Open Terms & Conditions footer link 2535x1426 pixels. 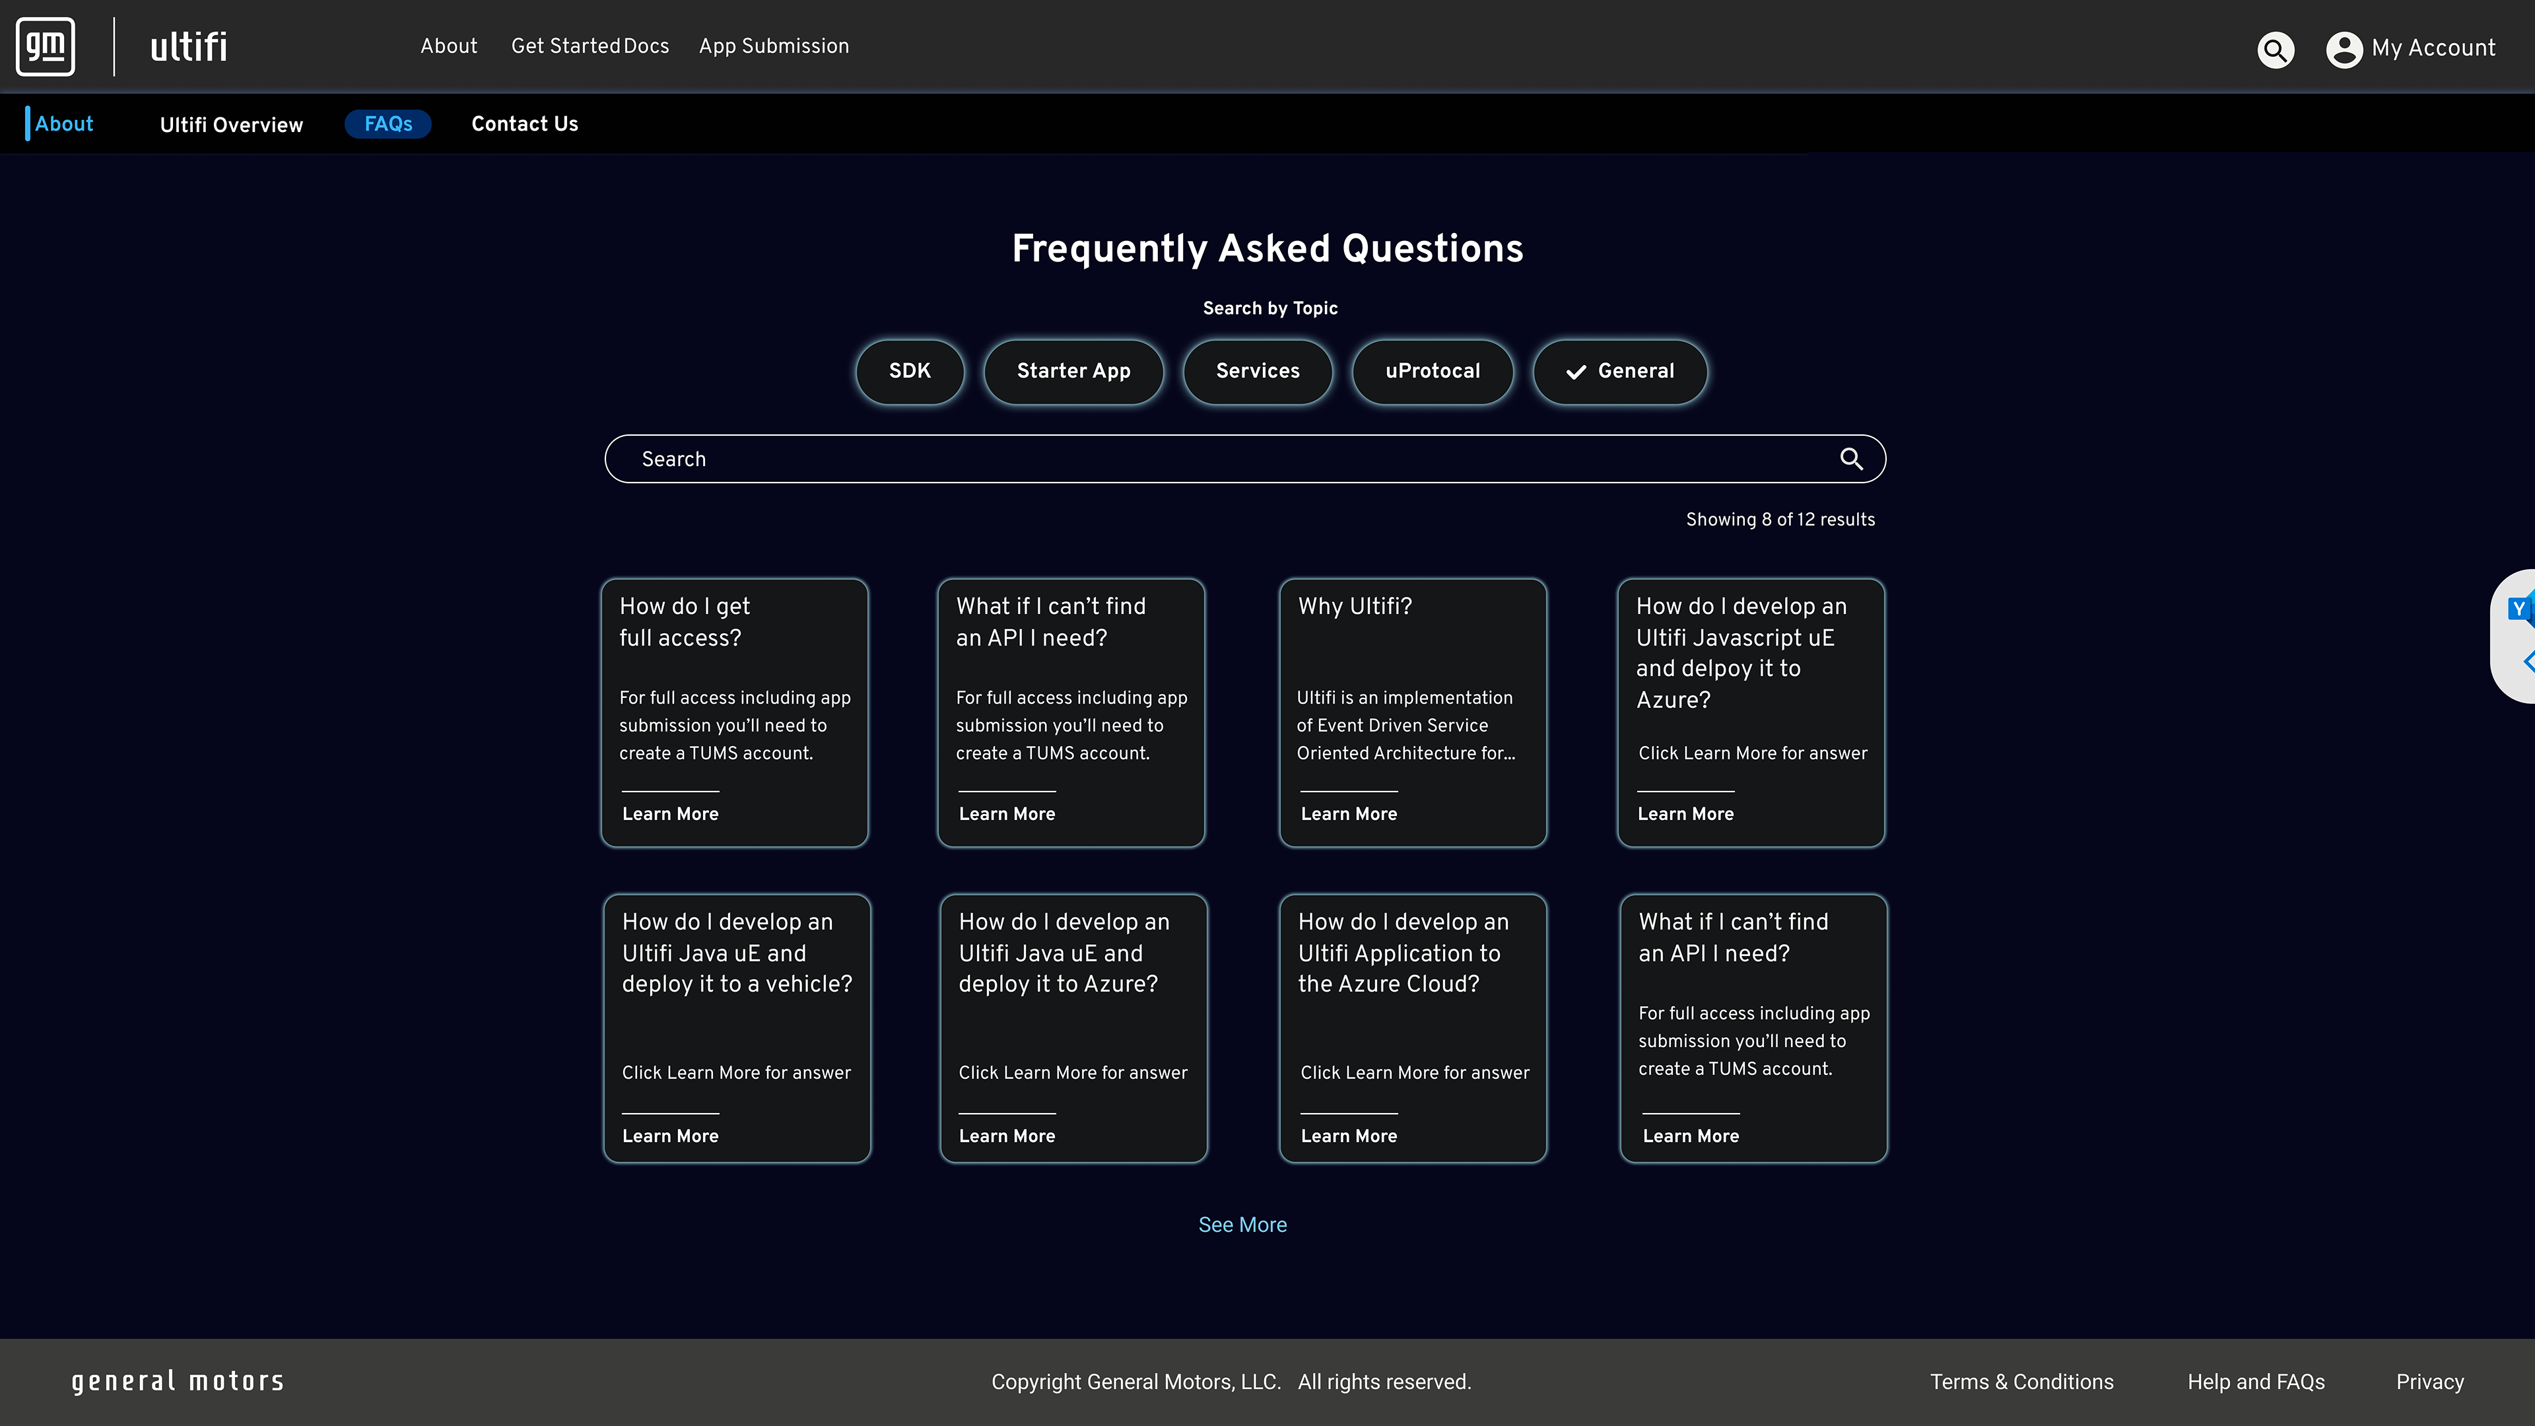click(x=2021, y=1382)
